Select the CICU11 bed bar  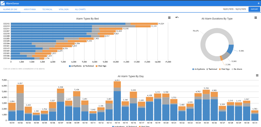coord(66,29)
